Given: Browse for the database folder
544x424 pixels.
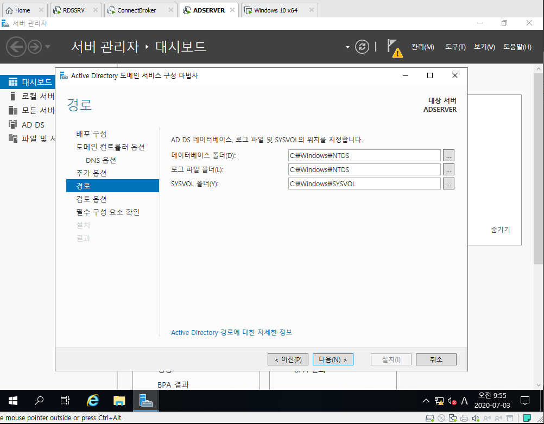Looking at the screenshot, I should coord(448,155).
